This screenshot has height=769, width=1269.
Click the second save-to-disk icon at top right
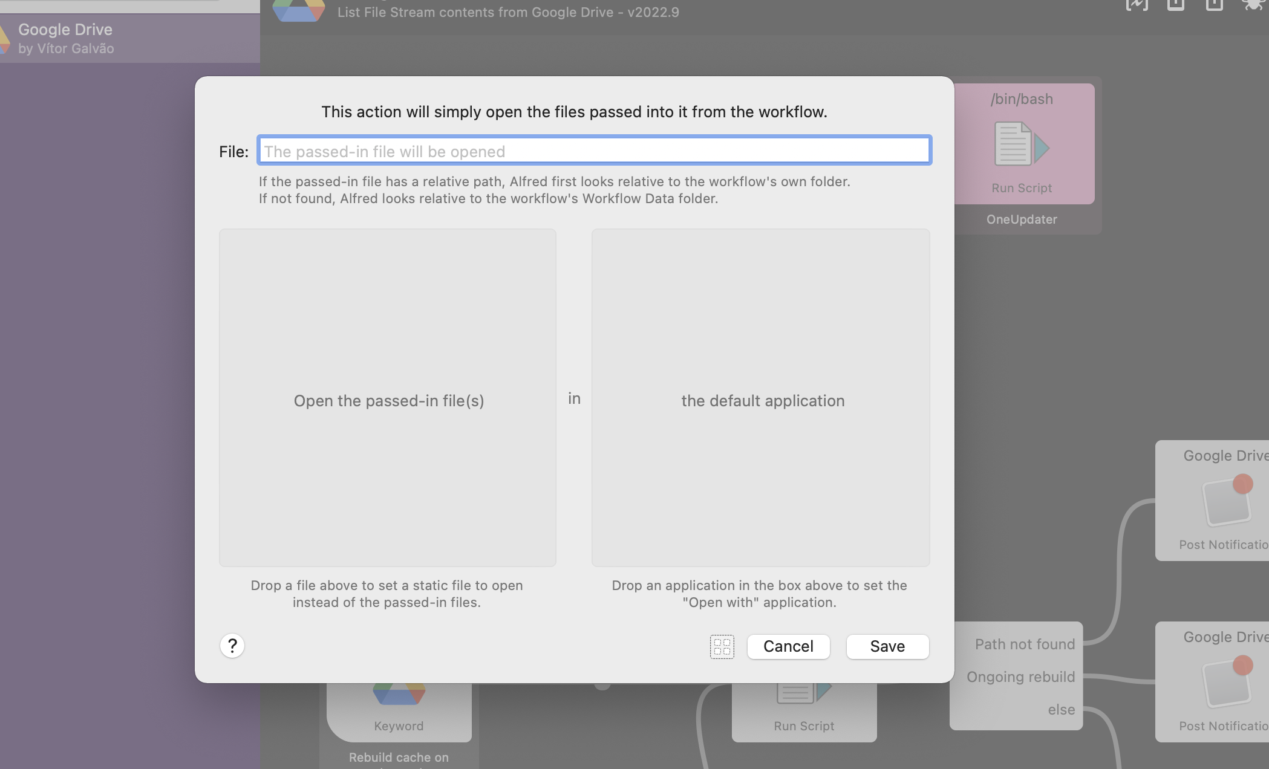tap(1215, 5)
